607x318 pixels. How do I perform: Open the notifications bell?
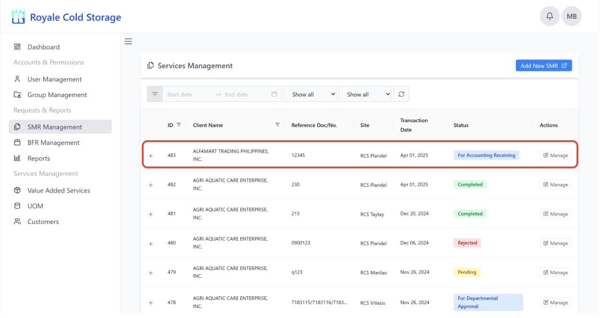550,16
